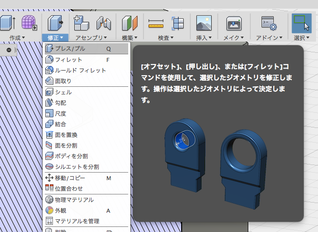Choose 位置合わせ from the menu
The height and width of the screenshot is (232, 318).
pyautogui.click(x=86, y=188)
